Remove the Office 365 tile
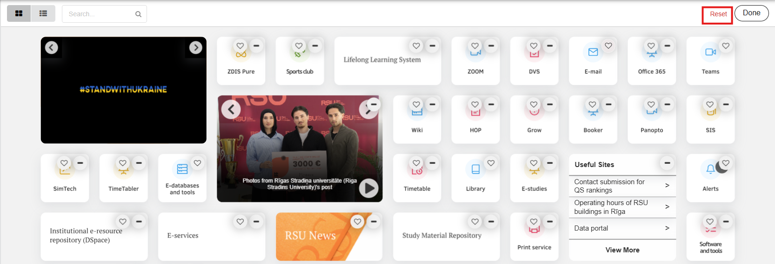This screenshot has height=264, width=775. point(667,45)
